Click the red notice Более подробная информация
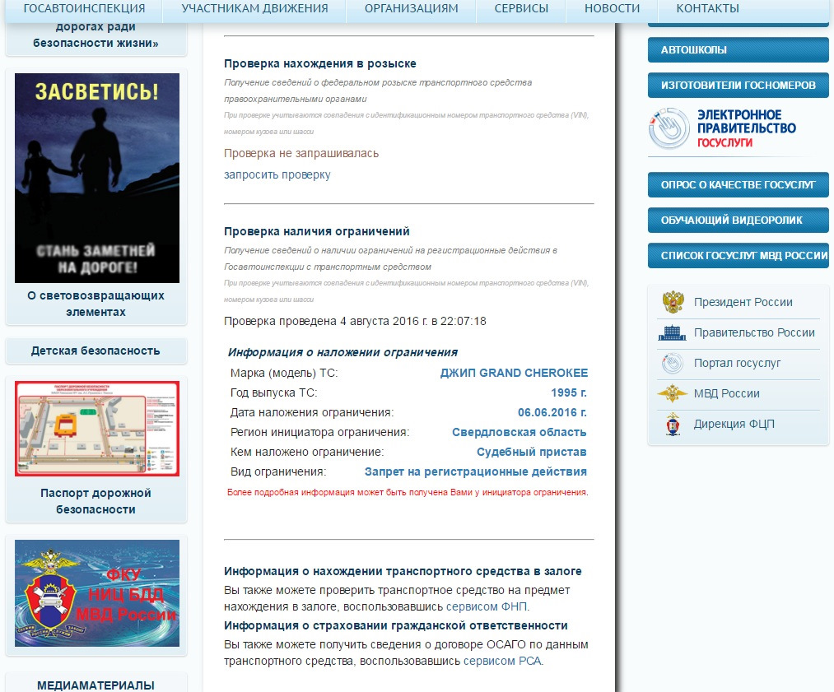 pos(408,492)
